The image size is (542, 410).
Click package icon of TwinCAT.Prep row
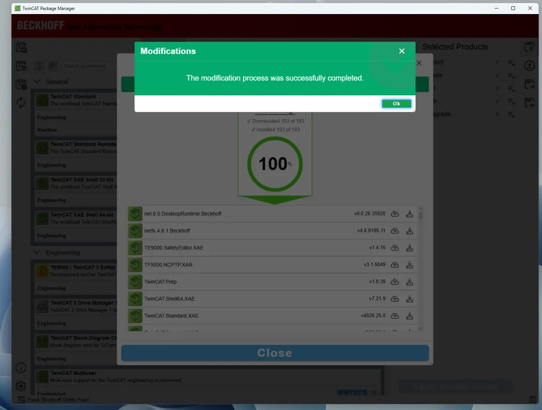point(135,282)
